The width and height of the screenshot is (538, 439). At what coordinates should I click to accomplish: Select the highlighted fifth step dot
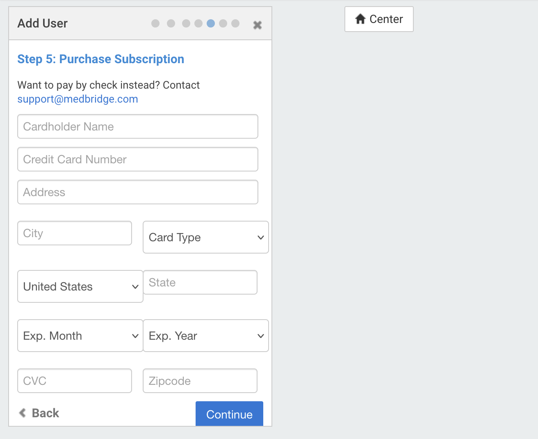(211, 23)
